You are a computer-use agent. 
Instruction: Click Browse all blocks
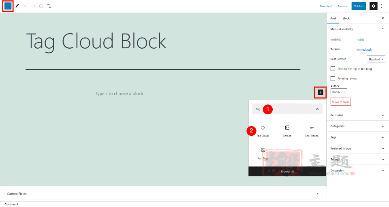pos(287,171)
